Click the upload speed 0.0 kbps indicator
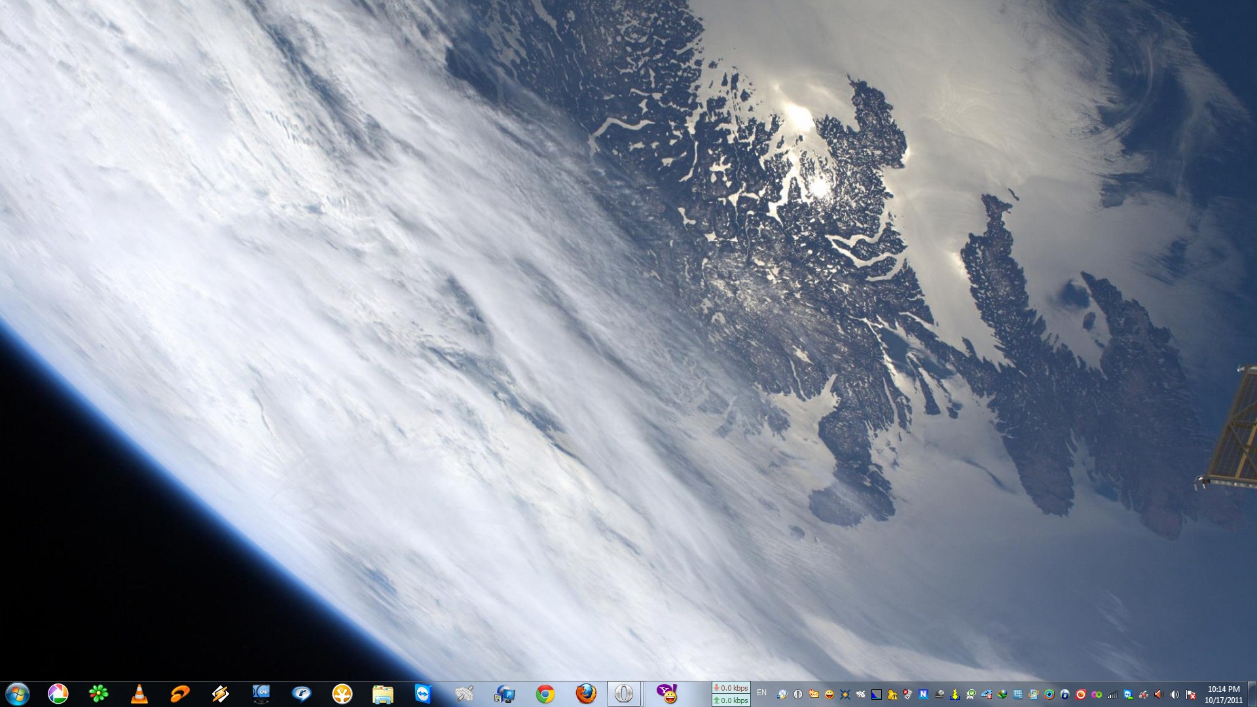The height and width of the screenshot is (707, 1257). pyautogui.click(x=731, y=700)
